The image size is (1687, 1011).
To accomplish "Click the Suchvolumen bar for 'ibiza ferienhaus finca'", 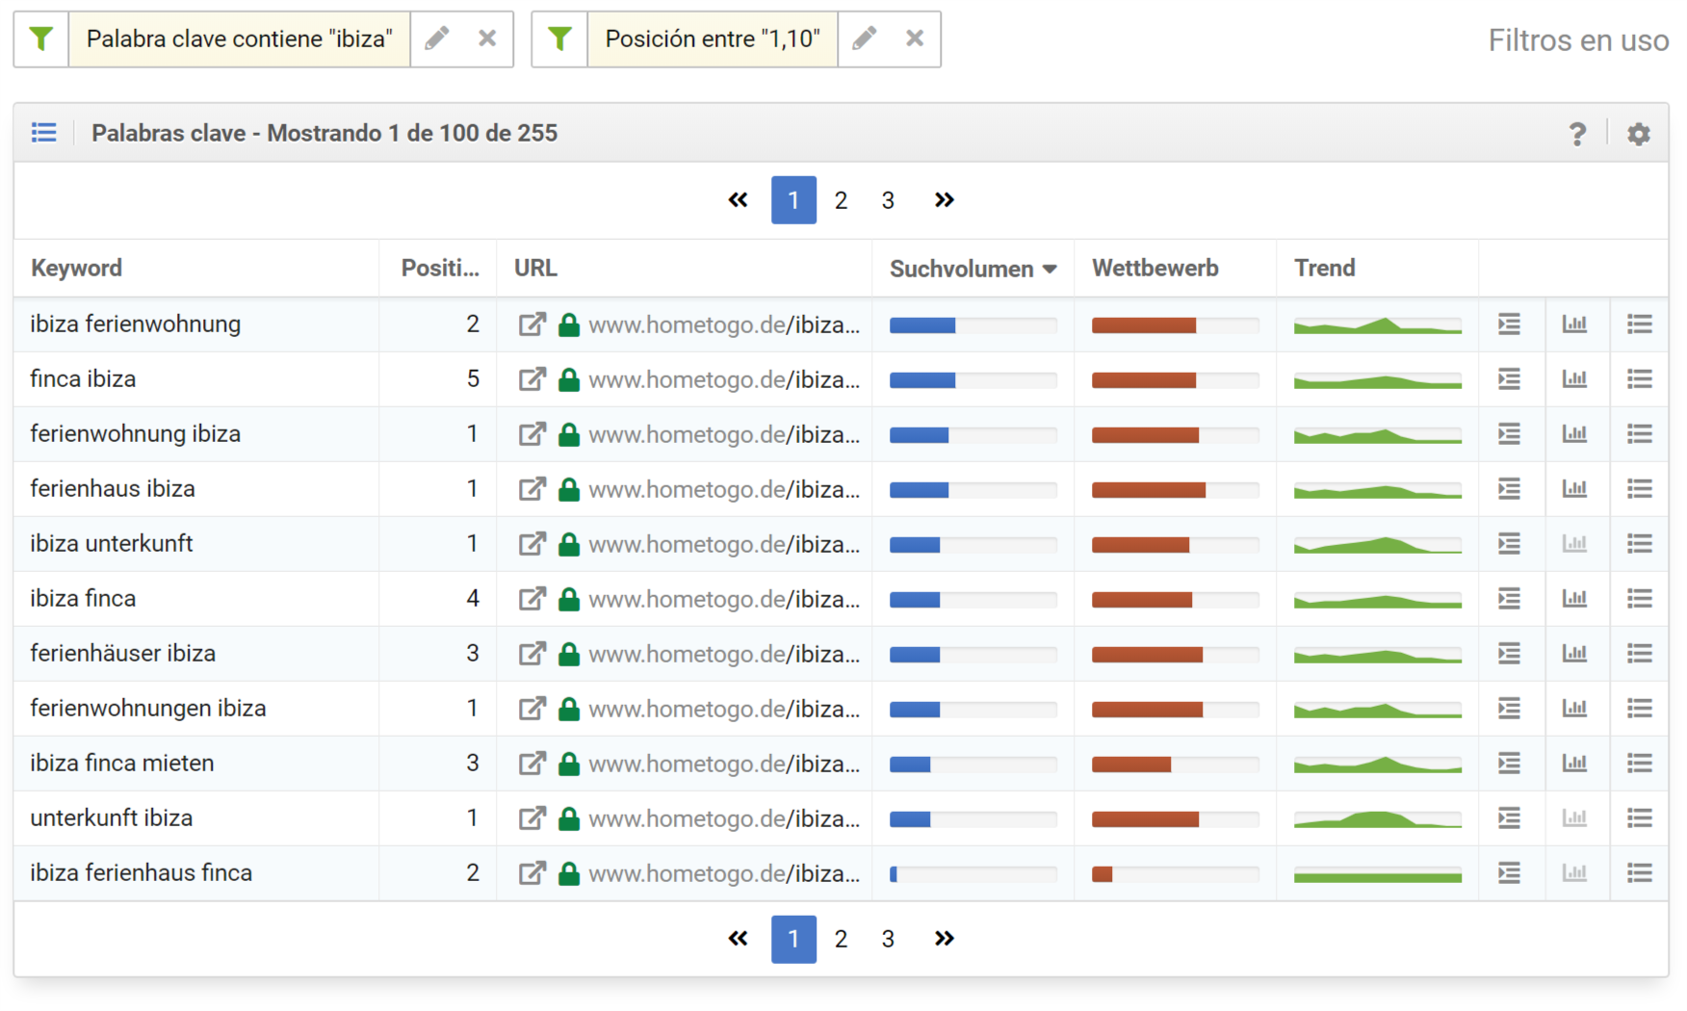I will coord(973,874).
